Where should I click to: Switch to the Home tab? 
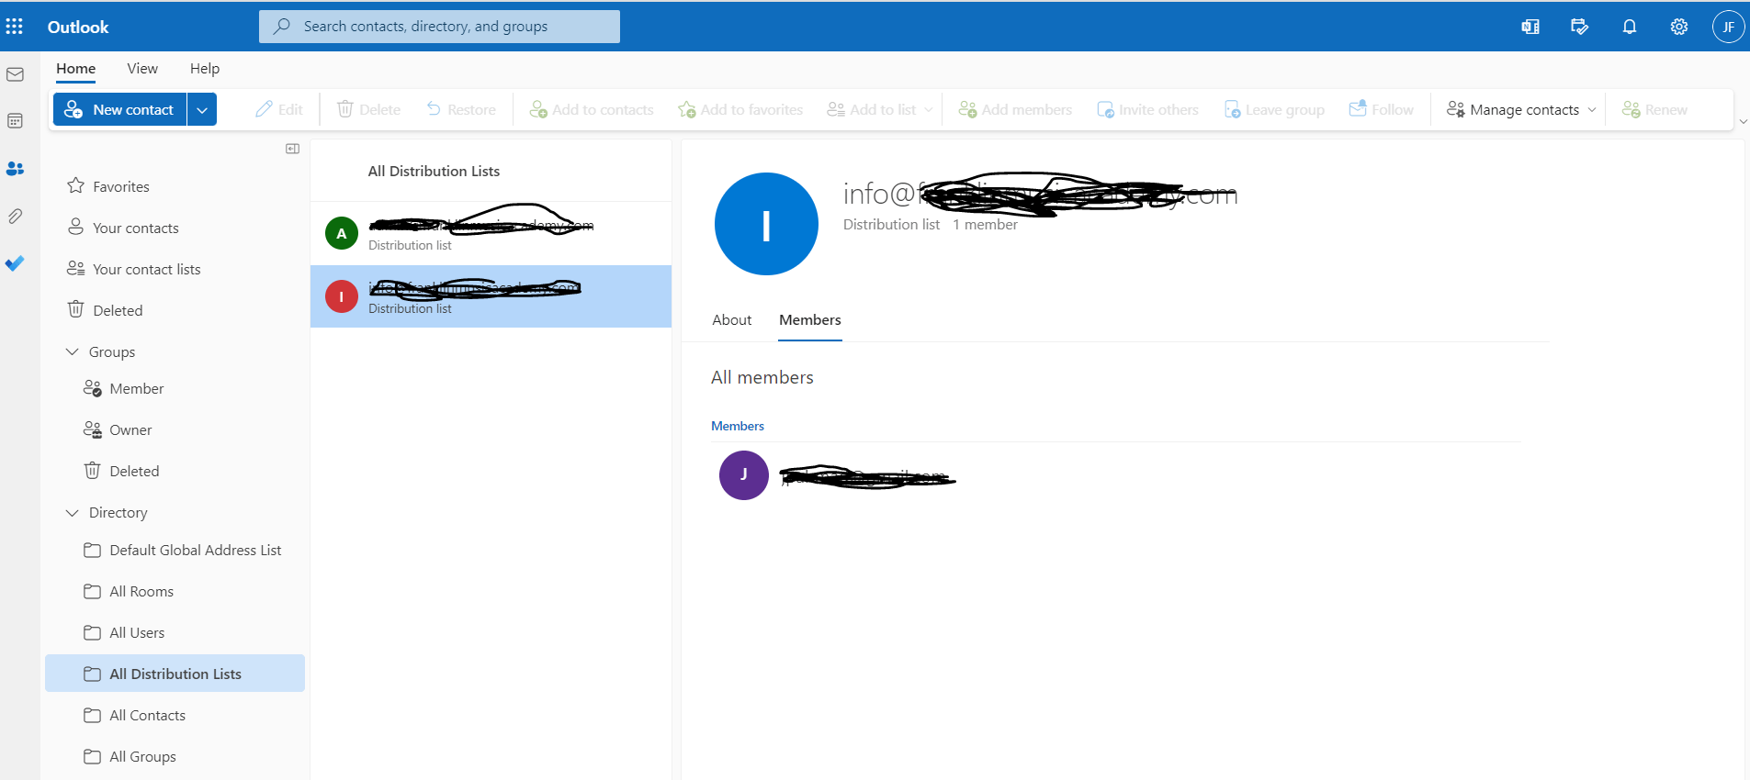(x=75, y=69)
